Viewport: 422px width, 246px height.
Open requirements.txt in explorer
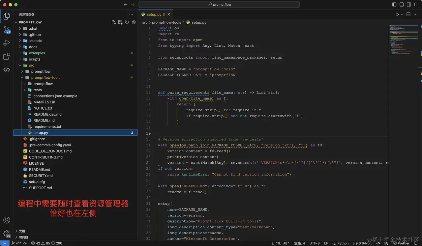47,126
